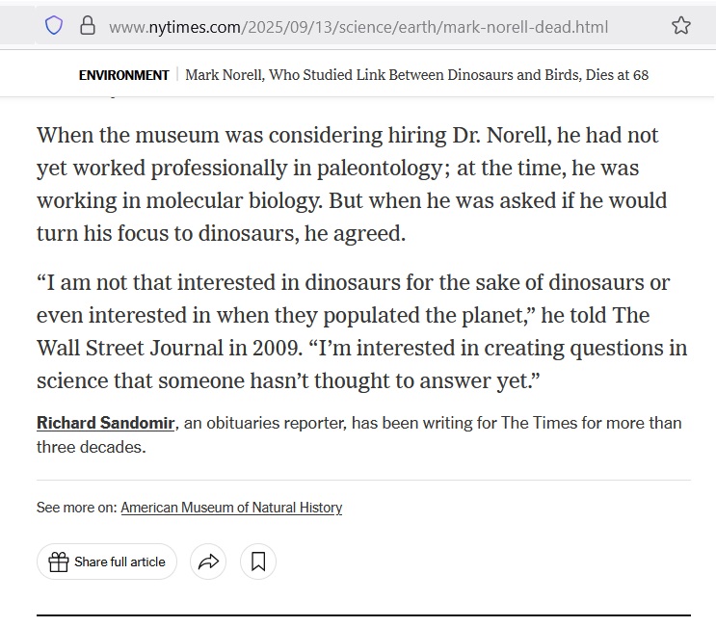Click the gift icon beside Share full article
Image resolution: width=716 pixels, height=627 pixels.
59,562
